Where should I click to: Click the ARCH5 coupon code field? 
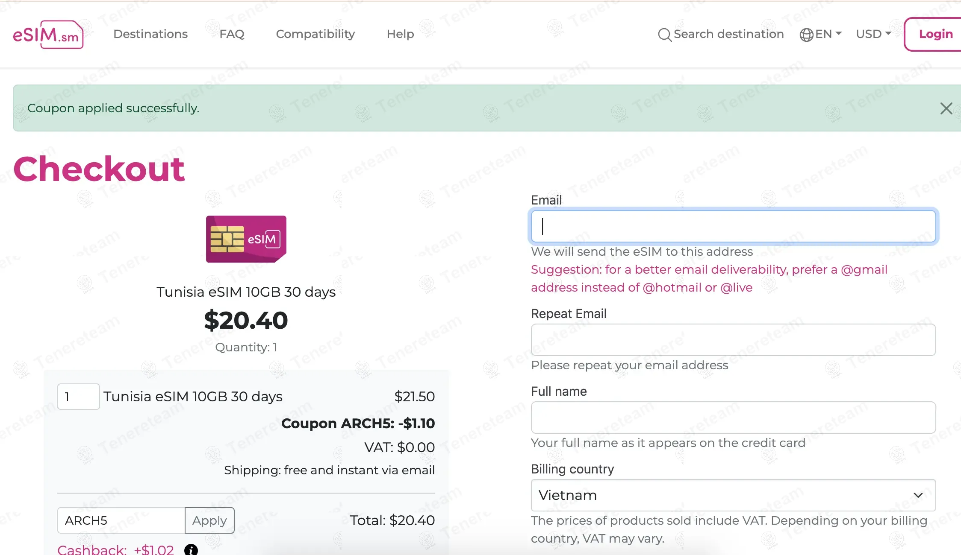coord(121,520)
